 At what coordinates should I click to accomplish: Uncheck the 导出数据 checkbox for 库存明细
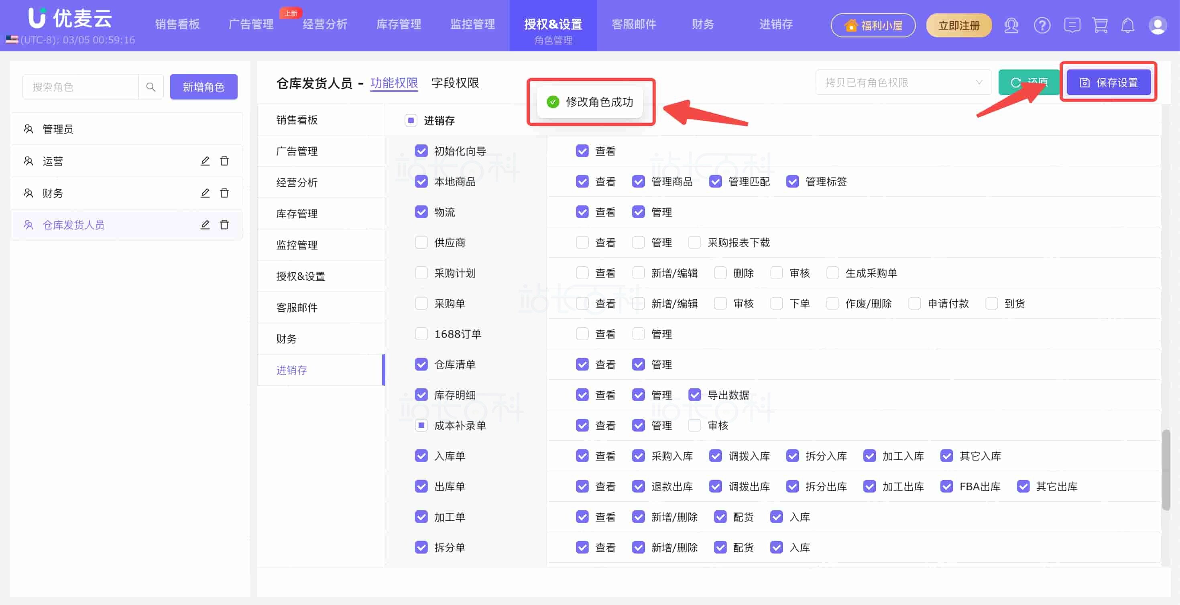[694, 394]
